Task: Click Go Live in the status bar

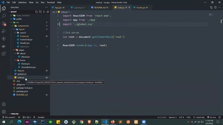Action: 212,117
